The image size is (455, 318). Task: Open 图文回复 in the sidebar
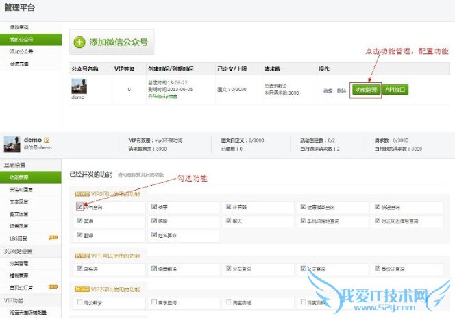click(19, 214)
